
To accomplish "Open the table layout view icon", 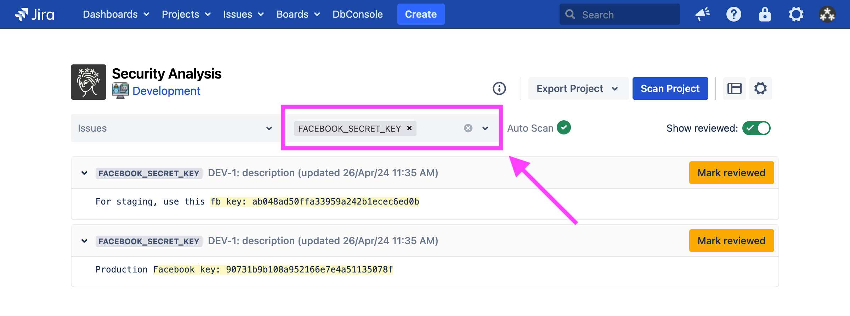I will click(x=734, y=88).
